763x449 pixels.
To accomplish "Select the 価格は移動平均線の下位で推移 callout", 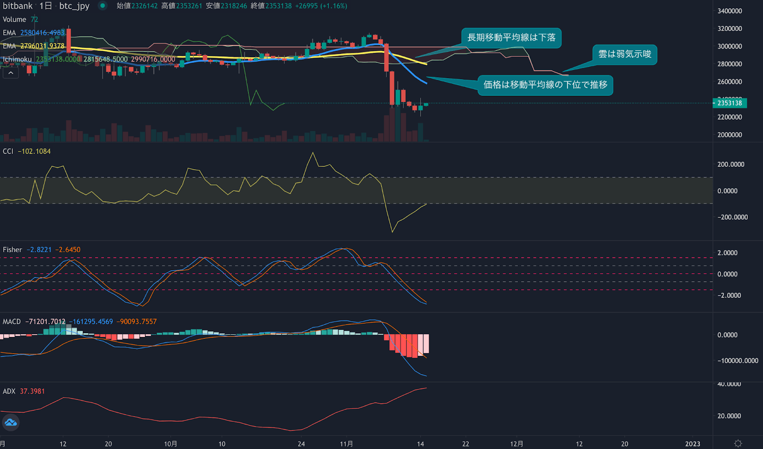I will click(545, 85).
